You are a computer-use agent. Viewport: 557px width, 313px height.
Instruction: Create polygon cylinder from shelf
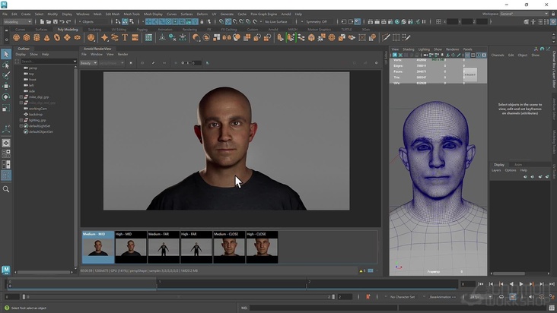(x=37, y=37)
